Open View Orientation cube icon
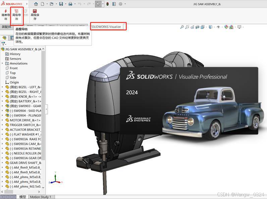 click(x=203, y=27)
